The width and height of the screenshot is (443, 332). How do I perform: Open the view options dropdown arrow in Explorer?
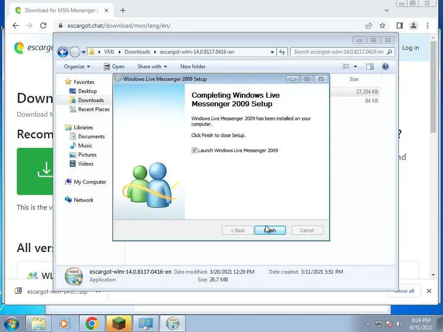[x=356, y=67]
